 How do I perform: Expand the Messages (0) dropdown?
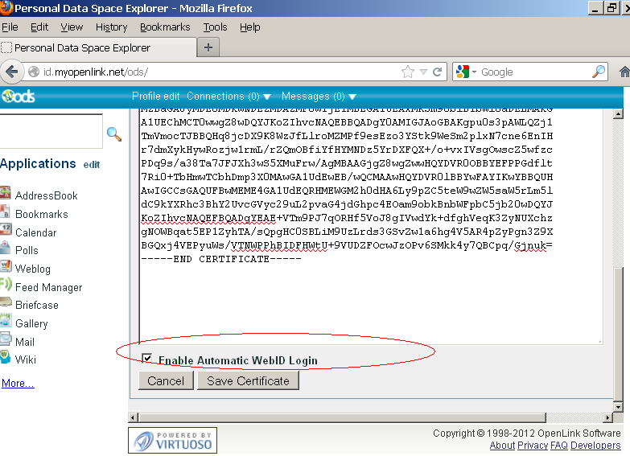(x=319, y=97)
